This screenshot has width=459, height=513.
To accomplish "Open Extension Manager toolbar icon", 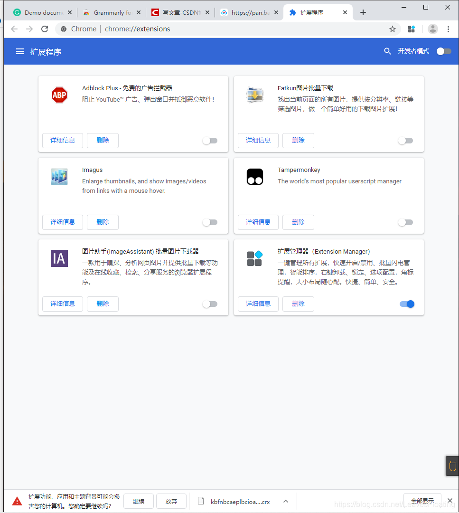I will (411, 29).
